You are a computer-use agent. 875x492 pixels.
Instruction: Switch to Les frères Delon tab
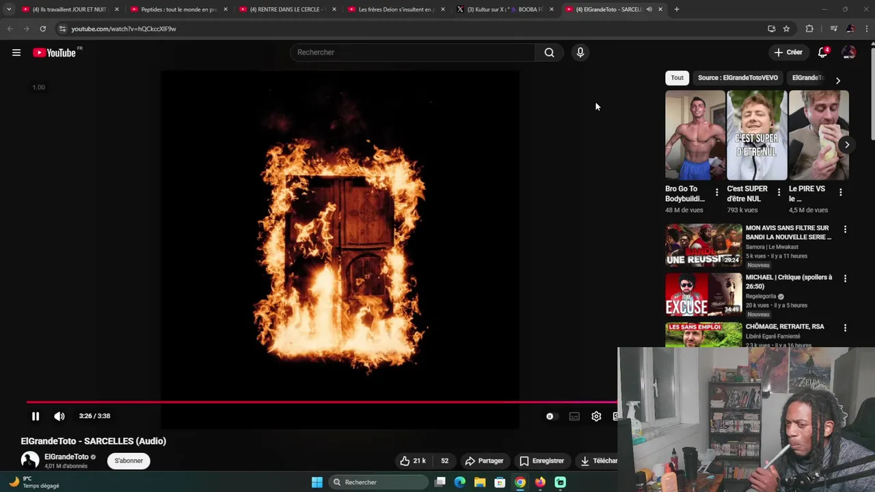(395, 10)
